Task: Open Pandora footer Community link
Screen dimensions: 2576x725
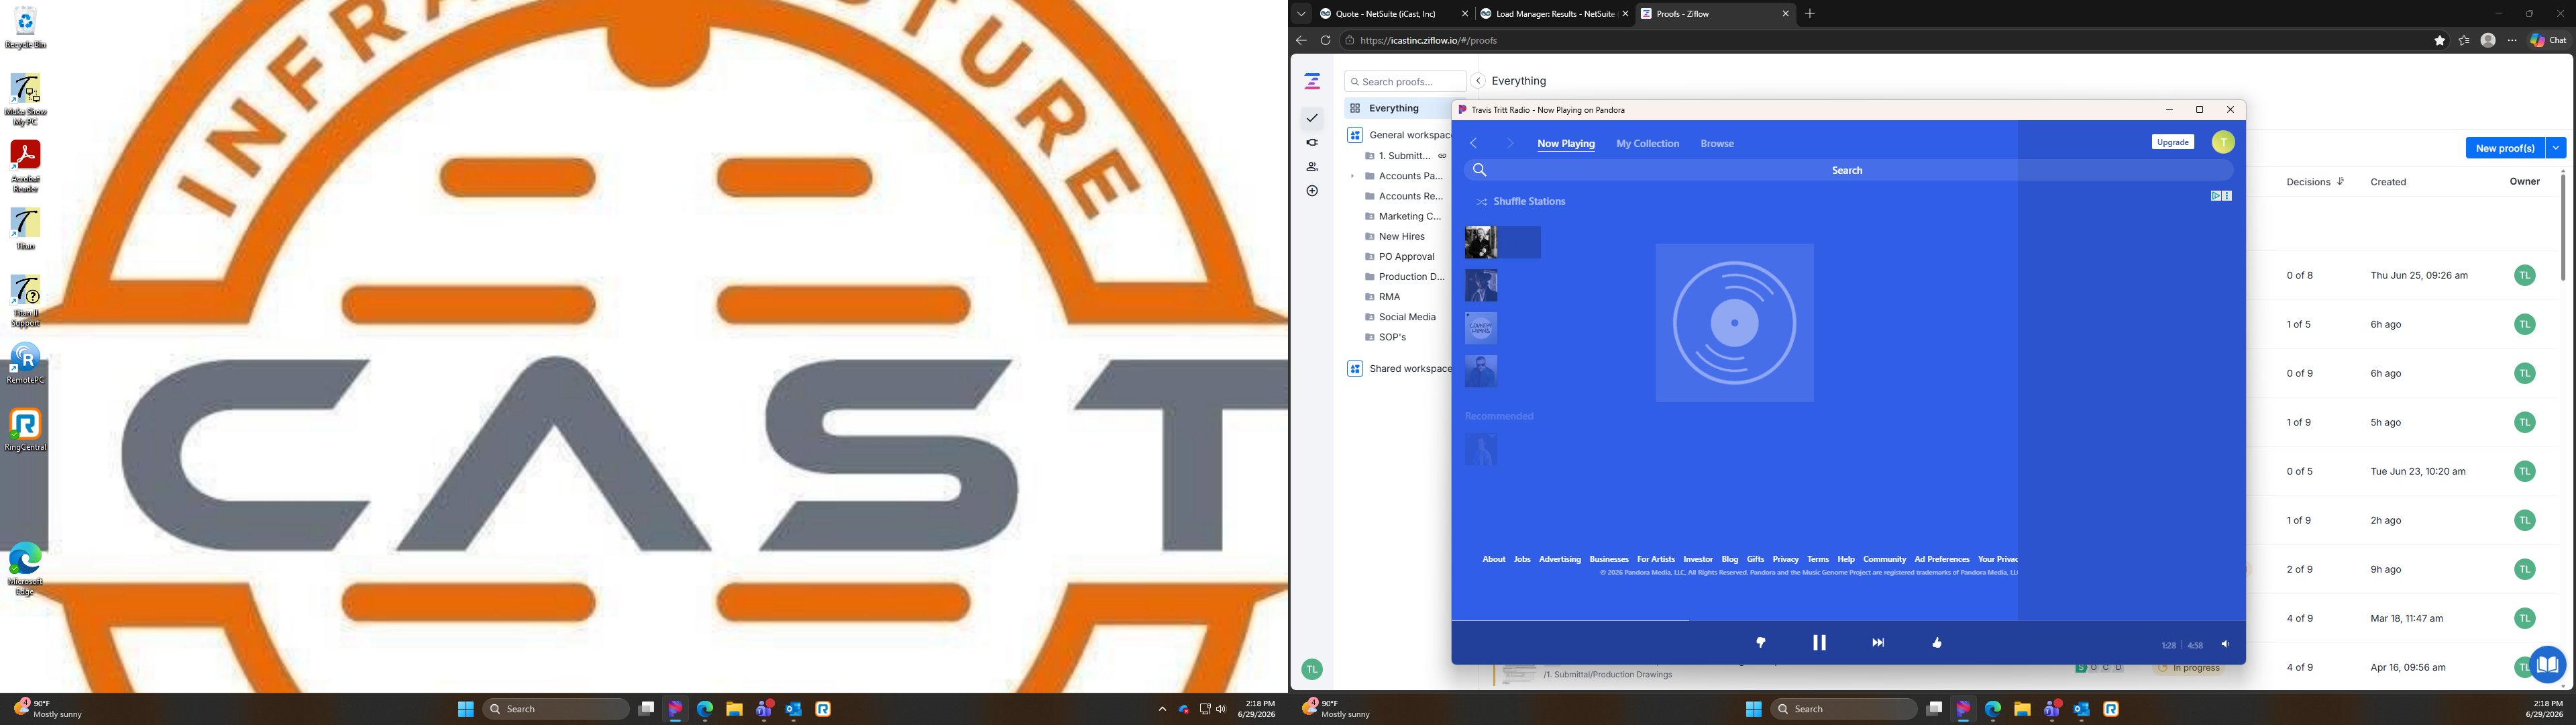Action: coord(1885,560)
